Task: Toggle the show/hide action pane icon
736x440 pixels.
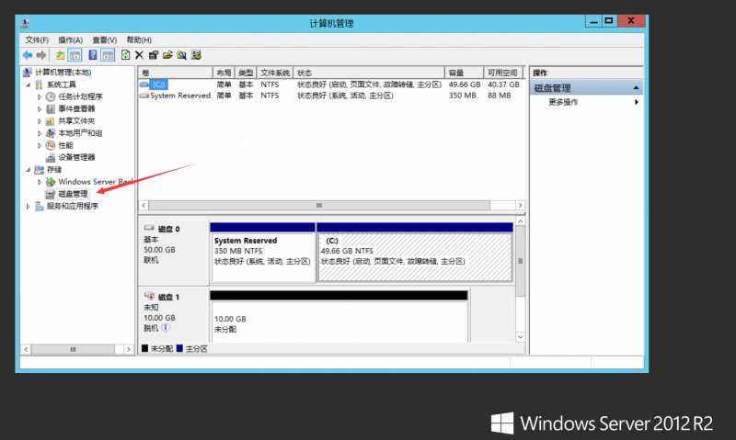Action: pos(108,55)
